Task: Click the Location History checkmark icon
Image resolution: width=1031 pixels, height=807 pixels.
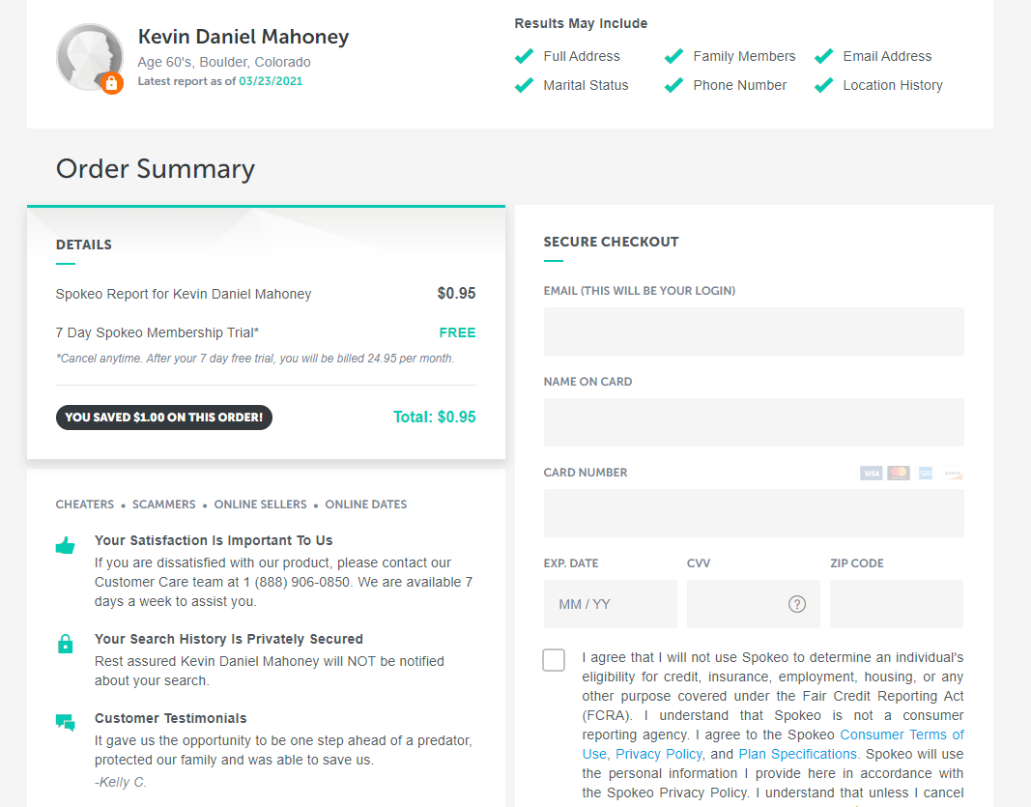Action: [x=824, y=85]
